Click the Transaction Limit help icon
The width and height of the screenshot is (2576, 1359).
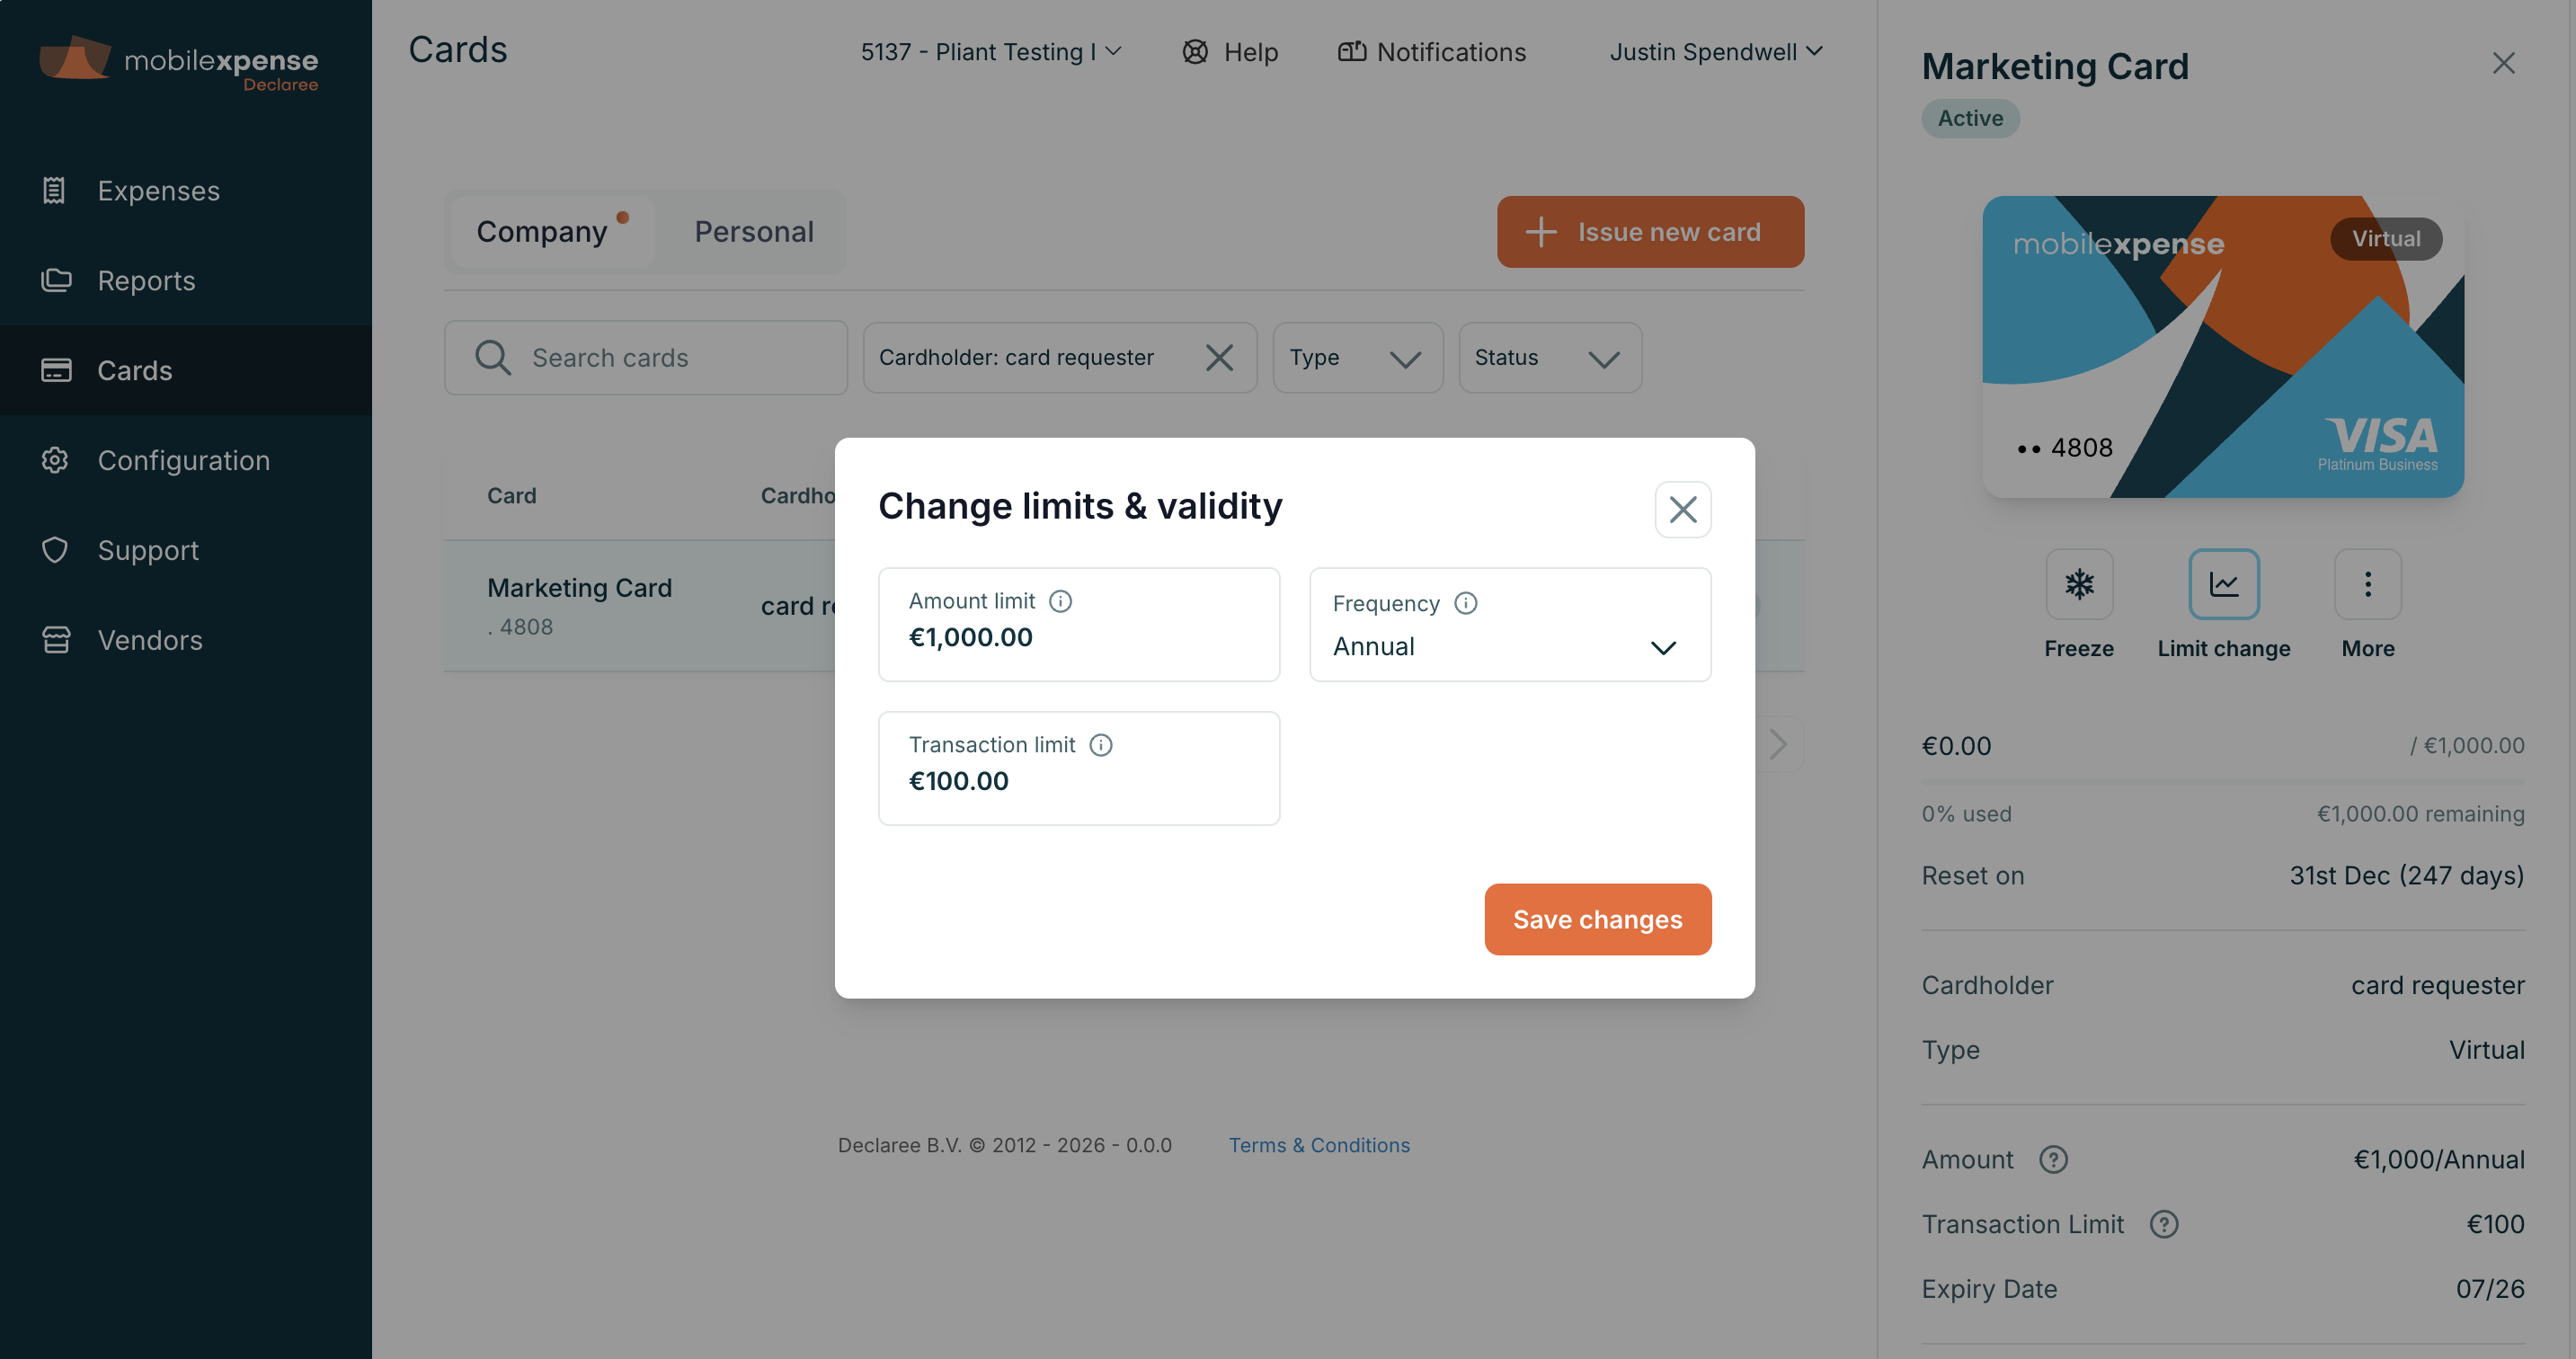[x=2163, y=1224]
